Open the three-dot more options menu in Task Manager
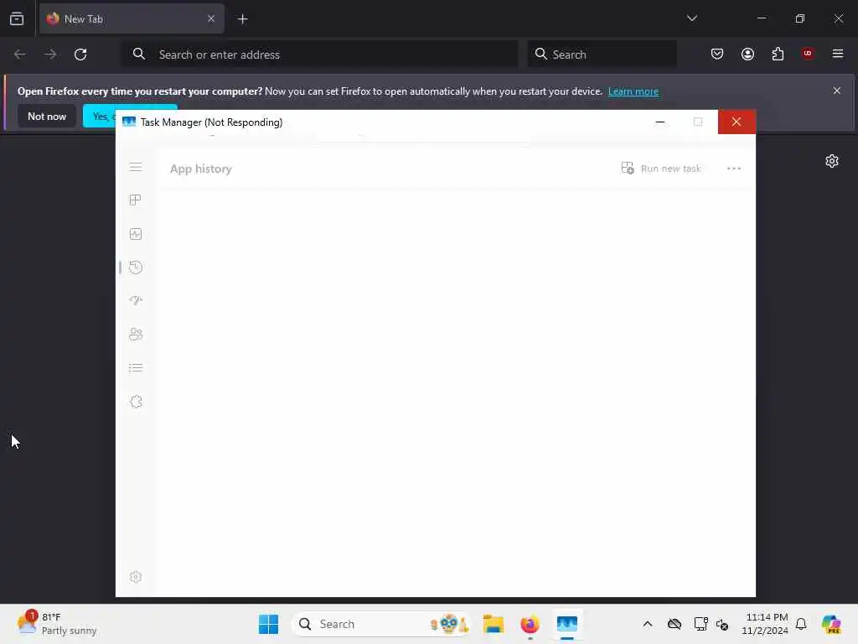Image resolution: width=858 pixels, height=644 pixels. [734, 169]
